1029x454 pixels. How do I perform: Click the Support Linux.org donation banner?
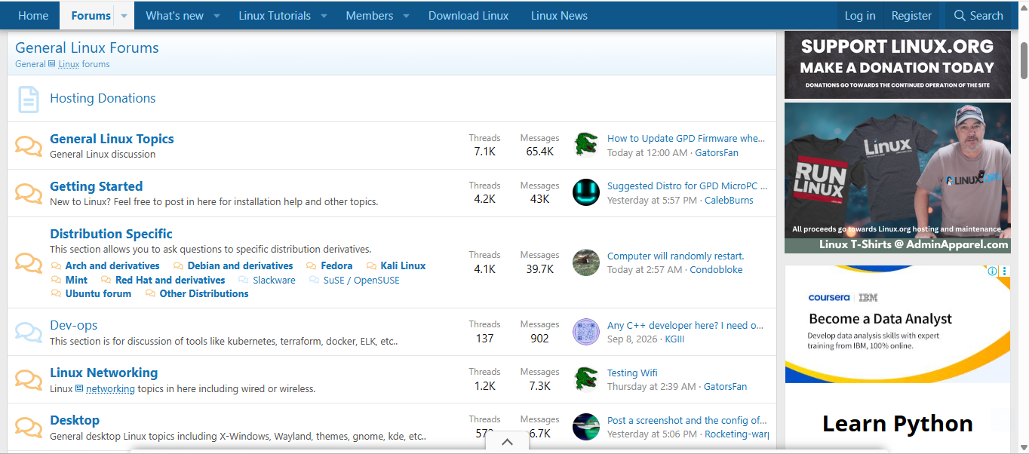[x=898, y=65]
